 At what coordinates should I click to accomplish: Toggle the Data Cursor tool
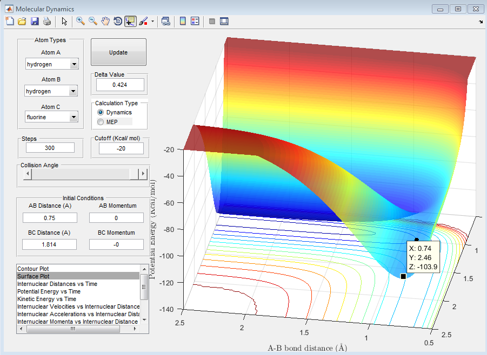[x=130, y=21]
